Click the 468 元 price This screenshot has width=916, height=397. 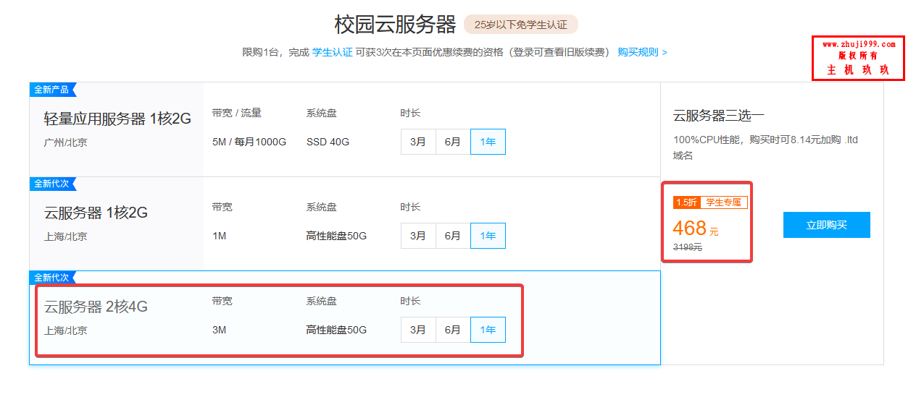pos(695,229)
